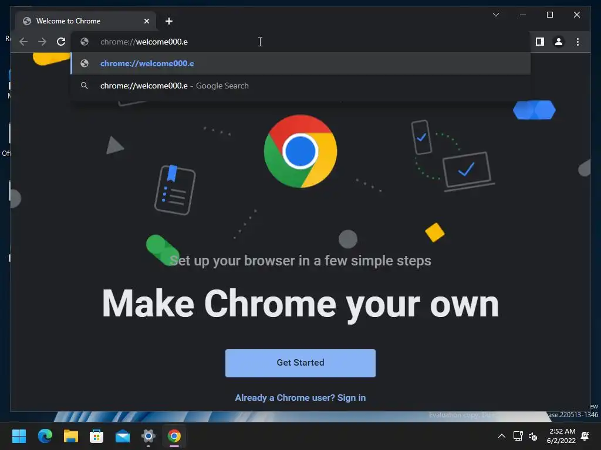Open a new tab with plus button

[x=169, y=21]
